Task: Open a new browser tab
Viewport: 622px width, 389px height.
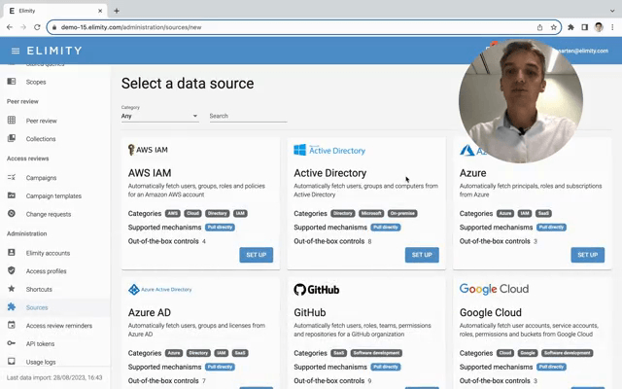Action: pos(117,11)
